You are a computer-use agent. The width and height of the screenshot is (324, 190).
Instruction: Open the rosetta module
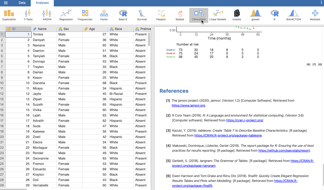(237, 15)
